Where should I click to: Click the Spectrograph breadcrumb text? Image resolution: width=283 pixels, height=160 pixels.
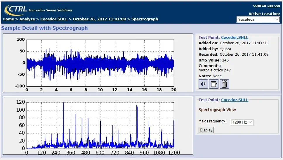click(x=145, y=19)
